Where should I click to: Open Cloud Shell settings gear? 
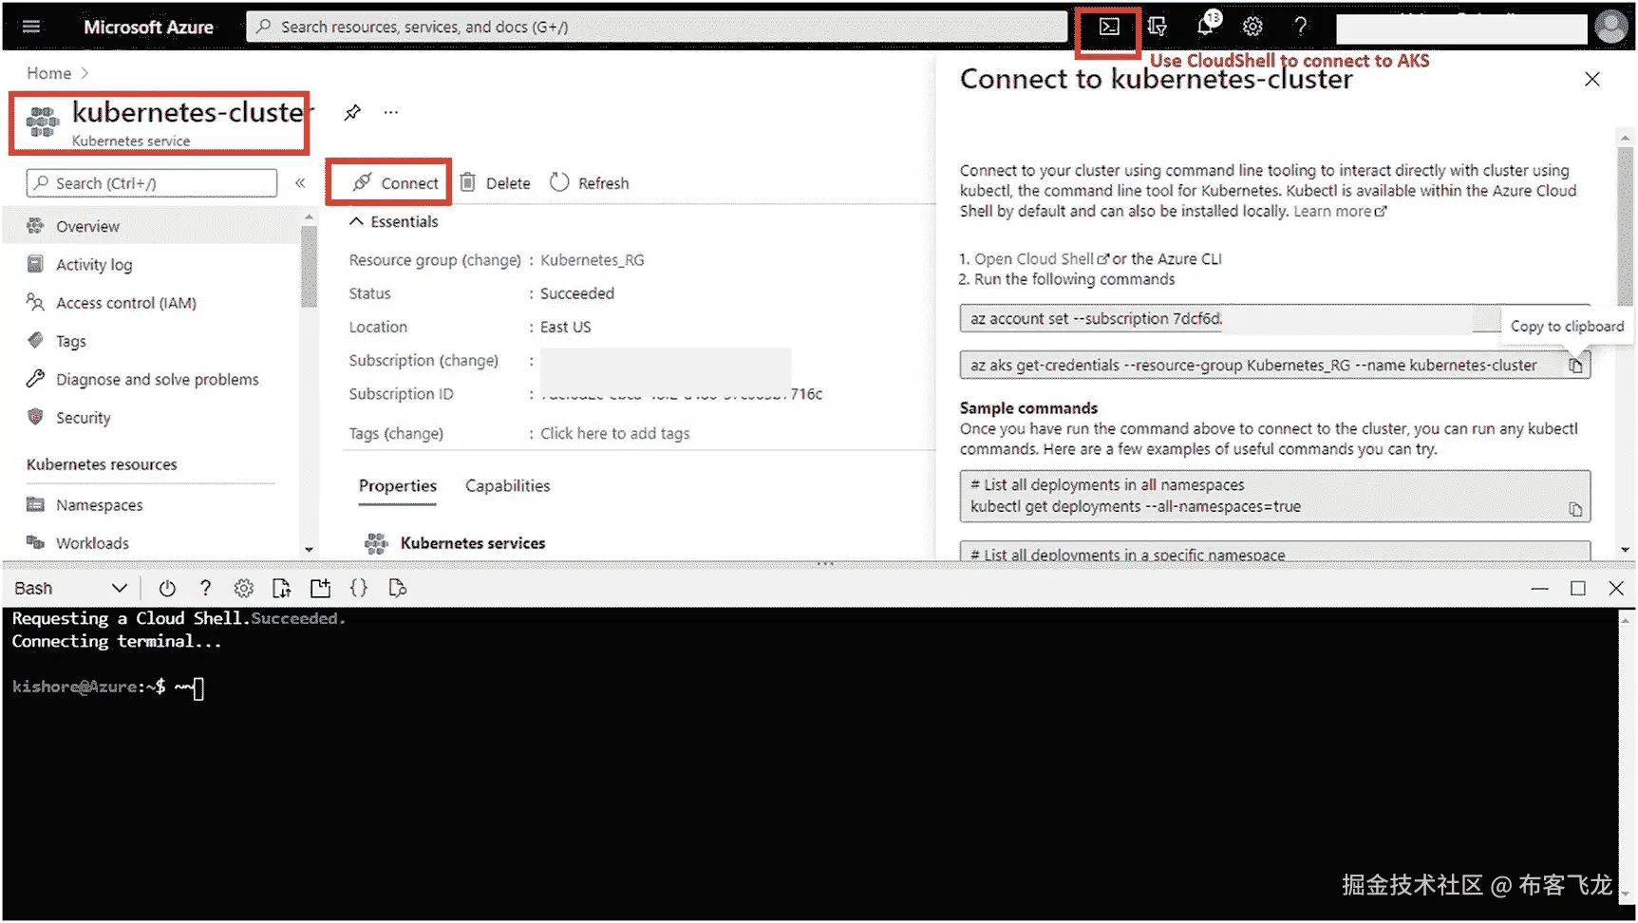(x=244, y=589)
